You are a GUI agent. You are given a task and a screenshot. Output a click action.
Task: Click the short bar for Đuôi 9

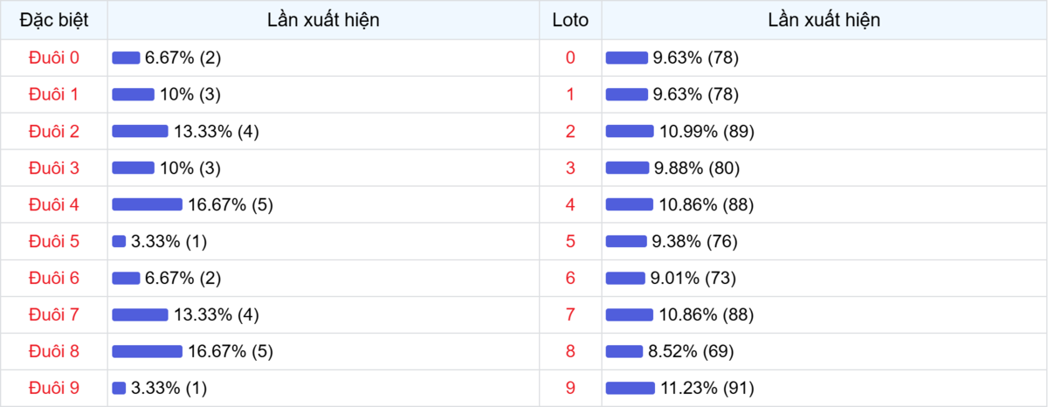tap(119, 388)
